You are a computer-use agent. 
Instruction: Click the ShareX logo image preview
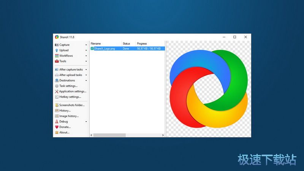208,89
